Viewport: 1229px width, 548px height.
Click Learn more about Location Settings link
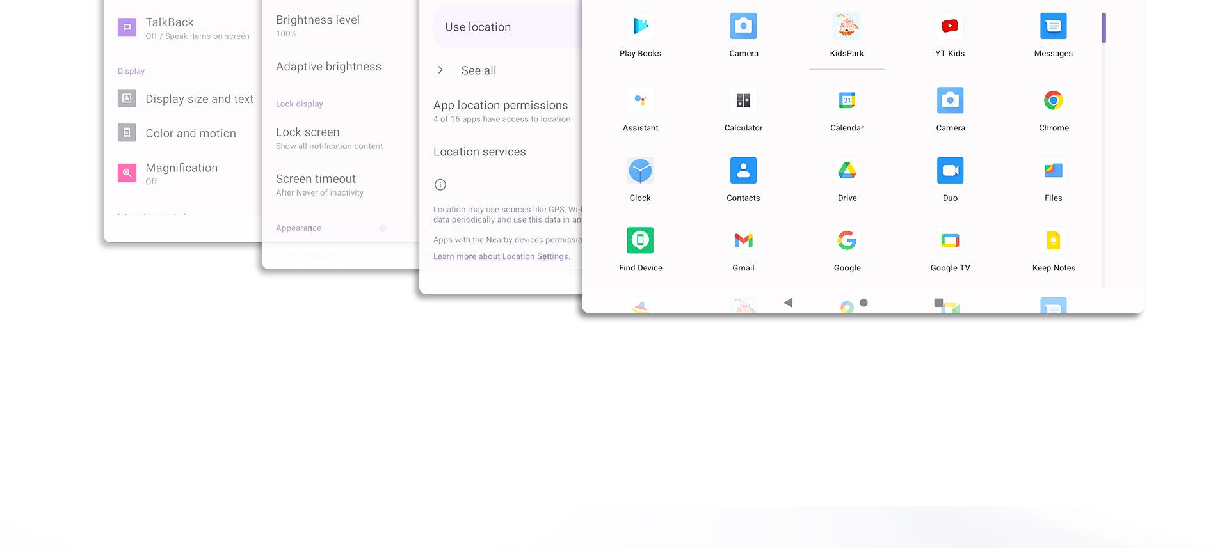coord(501,256)
